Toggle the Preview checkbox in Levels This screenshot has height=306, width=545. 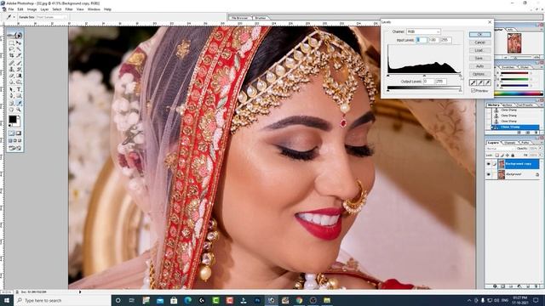click(473, 91)
